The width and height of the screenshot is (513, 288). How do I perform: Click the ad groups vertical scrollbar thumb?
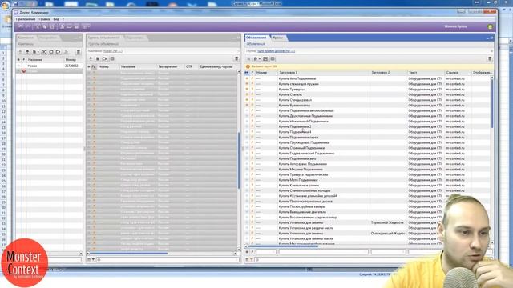pyautogui.click(x=239, y=160)
